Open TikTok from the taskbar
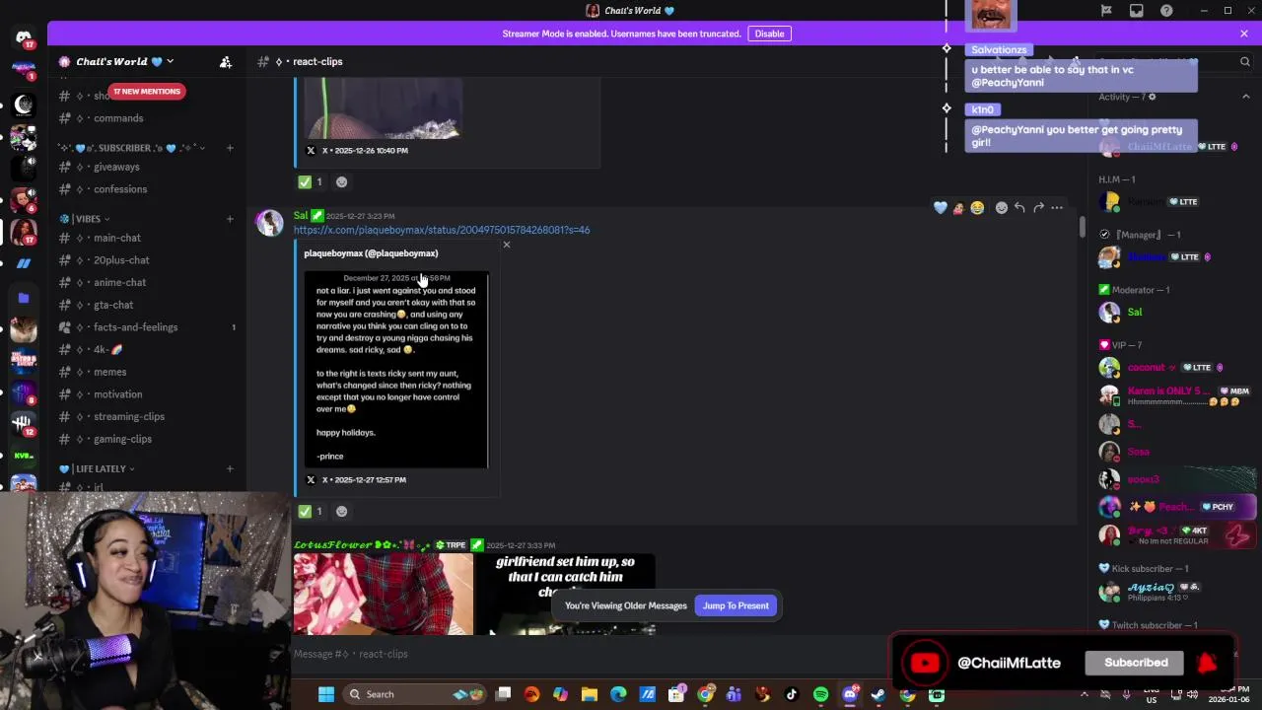 click(792, 694)
